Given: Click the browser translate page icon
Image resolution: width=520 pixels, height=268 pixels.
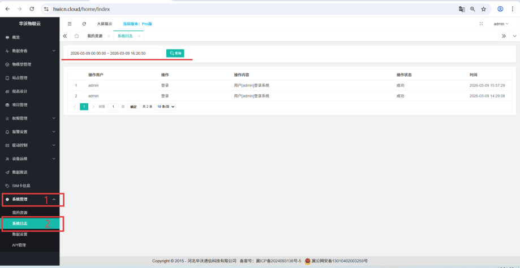Looking at the screenshot, I should point(461,9).
